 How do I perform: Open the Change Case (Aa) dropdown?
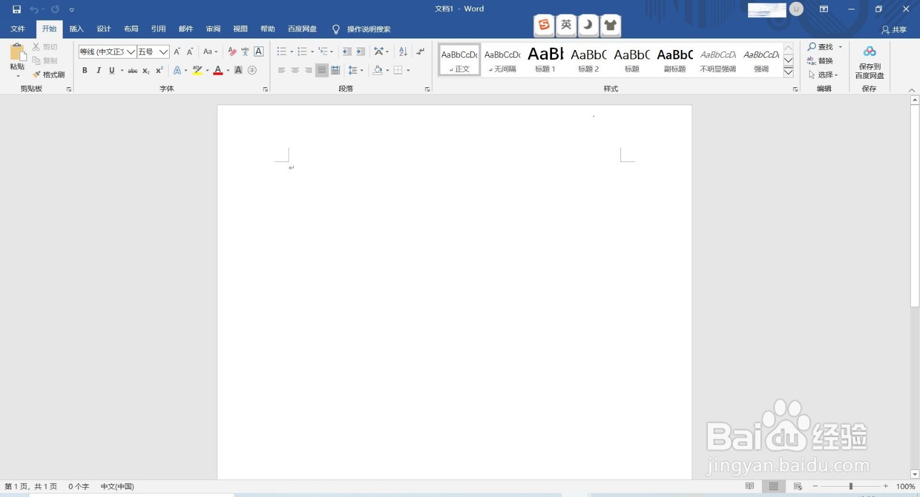(x=210, y=52)
